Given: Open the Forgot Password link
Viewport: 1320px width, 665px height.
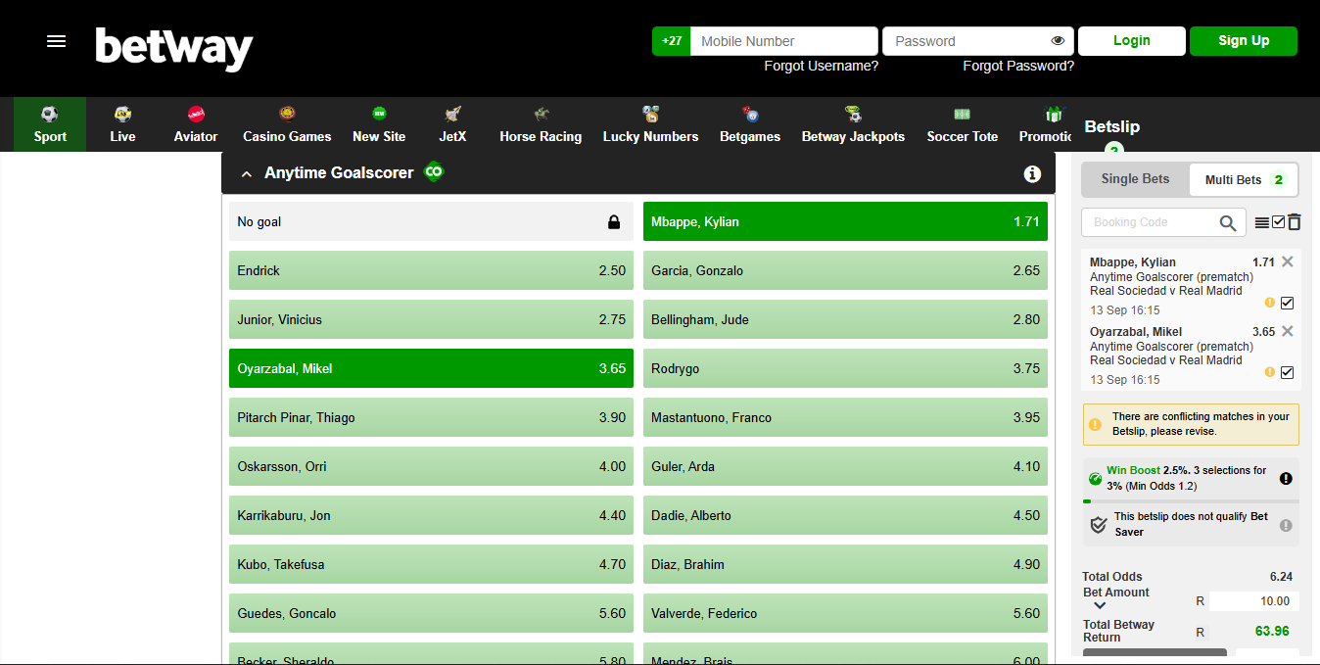Looking at the screenshot, I should (1018, 66).
